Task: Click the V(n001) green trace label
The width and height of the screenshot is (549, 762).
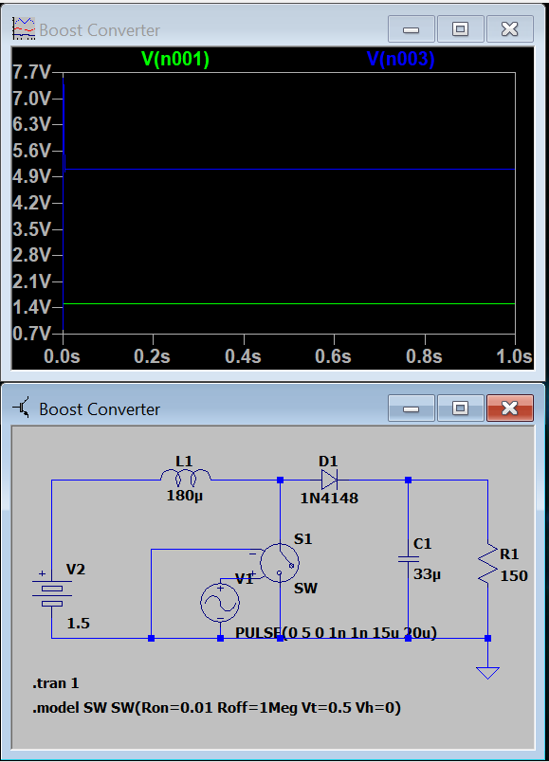Action: pos(175,59)
